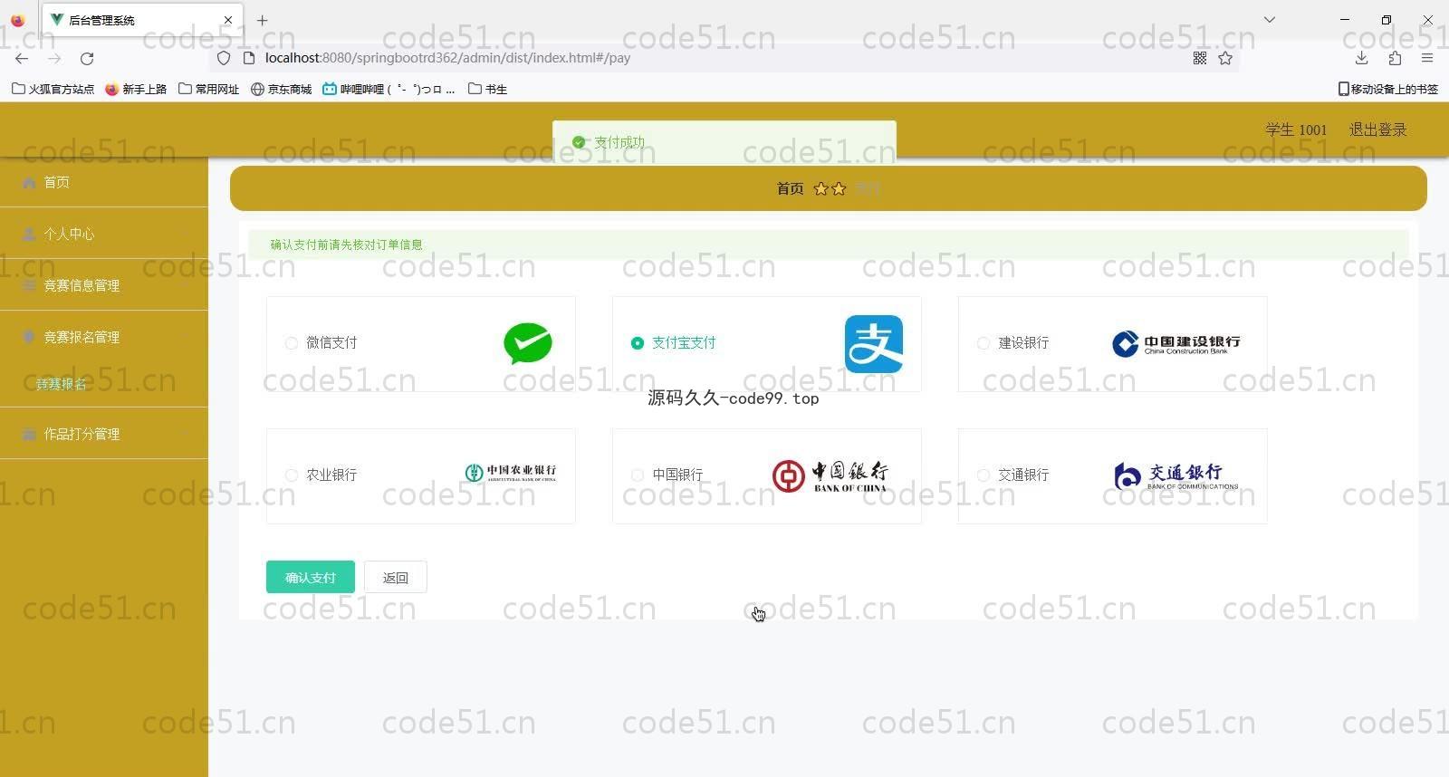Open browser extensions icon
Viewport: 1449px width, 777px height.
(1395, 58)
